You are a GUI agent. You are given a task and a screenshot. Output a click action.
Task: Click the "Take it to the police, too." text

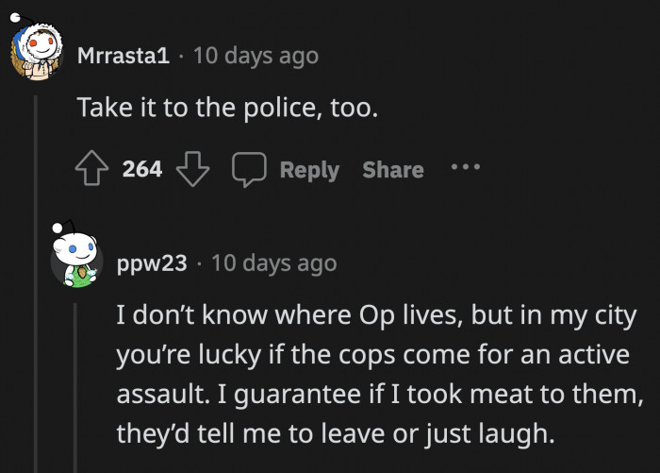pyautogui.click(x=227, y=109)
